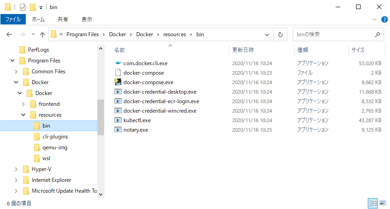Switch to details view via status bar icon
The height and width of the screenshot is (209, 390).
point(373,203)
